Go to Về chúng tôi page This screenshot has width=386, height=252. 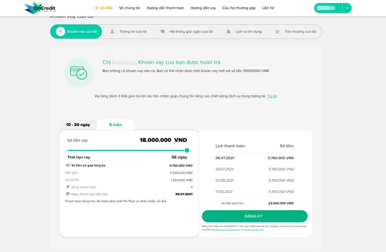coord(130,8)
